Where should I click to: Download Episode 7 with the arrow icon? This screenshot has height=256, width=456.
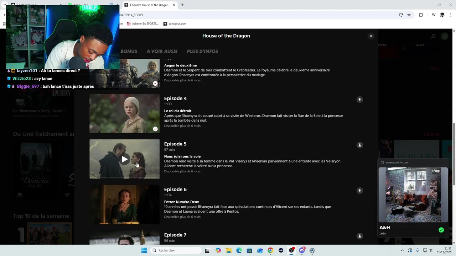point(359,236)
